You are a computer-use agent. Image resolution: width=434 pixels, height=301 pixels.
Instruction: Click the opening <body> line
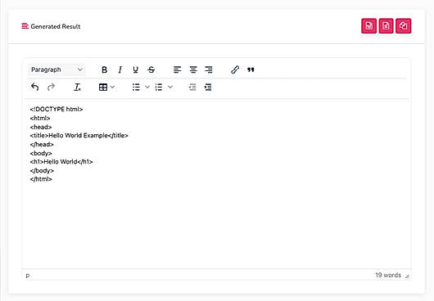41,153
